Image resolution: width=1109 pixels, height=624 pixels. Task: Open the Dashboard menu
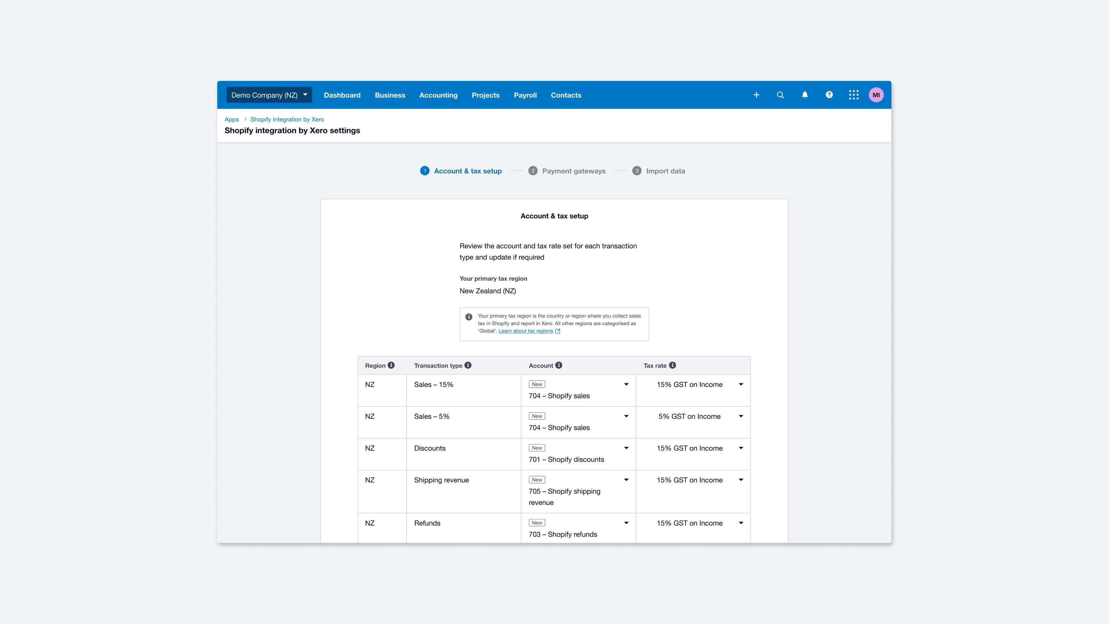click(x=342, y=95)
